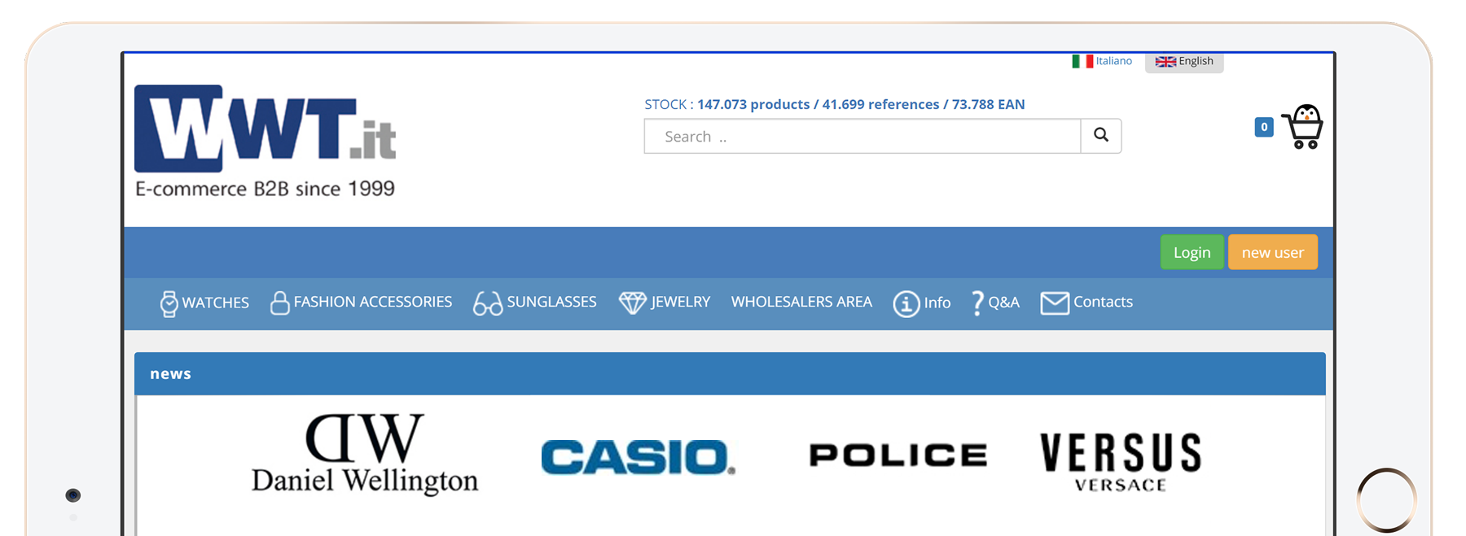Click the Police brand logo

898,455
